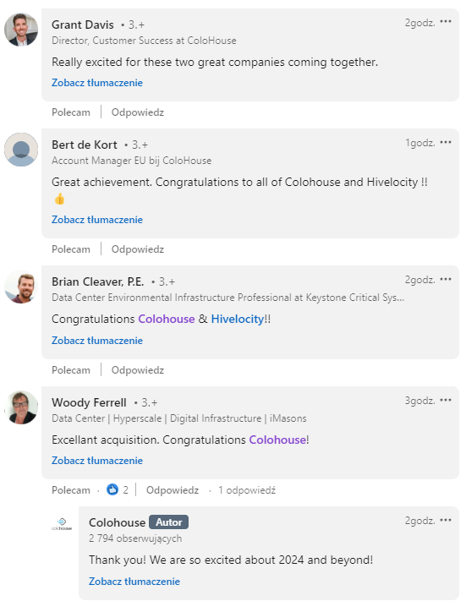Click Odpowiedz under Bert de Kort comment
The height and width of the screenshot is (601, 466).
138,249
